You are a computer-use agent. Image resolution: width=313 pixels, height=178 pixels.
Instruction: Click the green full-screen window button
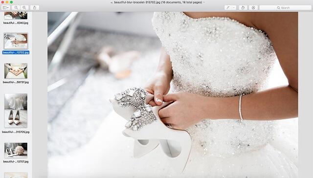click(x=11, y=2)
